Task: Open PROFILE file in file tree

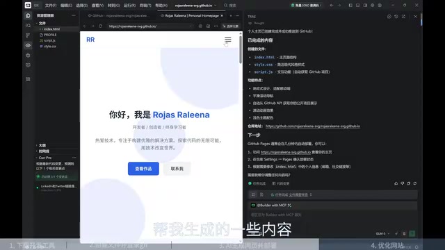Action: click(x=50, y=35)
